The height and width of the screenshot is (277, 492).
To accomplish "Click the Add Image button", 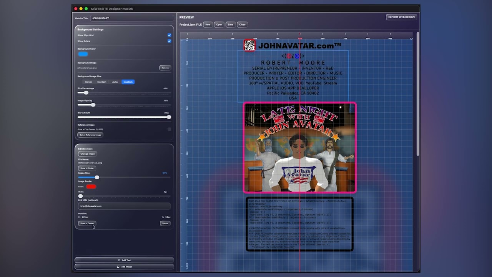I will click(124, 267).
